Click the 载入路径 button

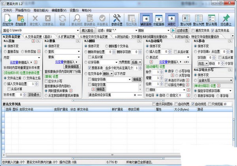[x=89, y=30]
